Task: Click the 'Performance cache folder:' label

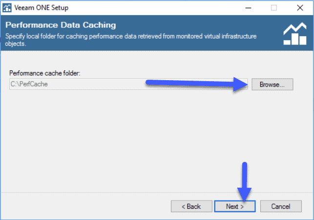Action: [x=44, y=73]
